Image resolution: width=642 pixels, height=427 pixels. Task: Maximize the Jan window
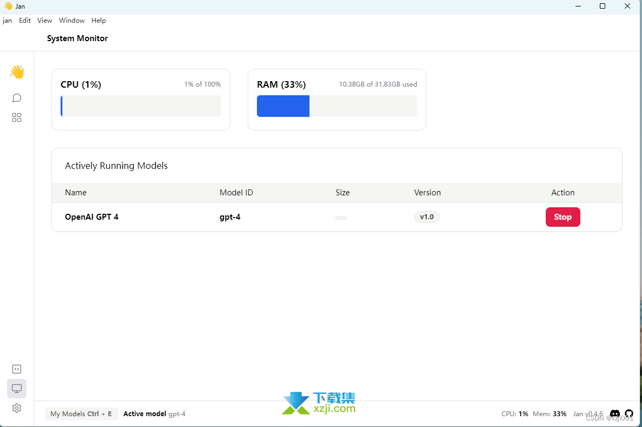pos(603,6)
